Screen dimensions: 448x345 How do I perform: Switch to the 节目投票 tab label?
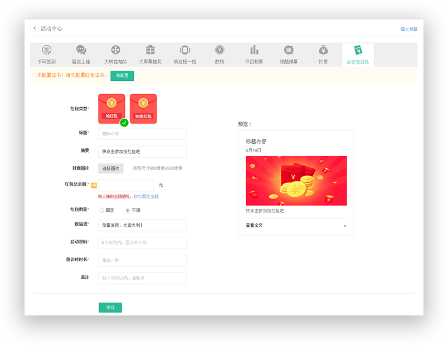pos(254,62)
